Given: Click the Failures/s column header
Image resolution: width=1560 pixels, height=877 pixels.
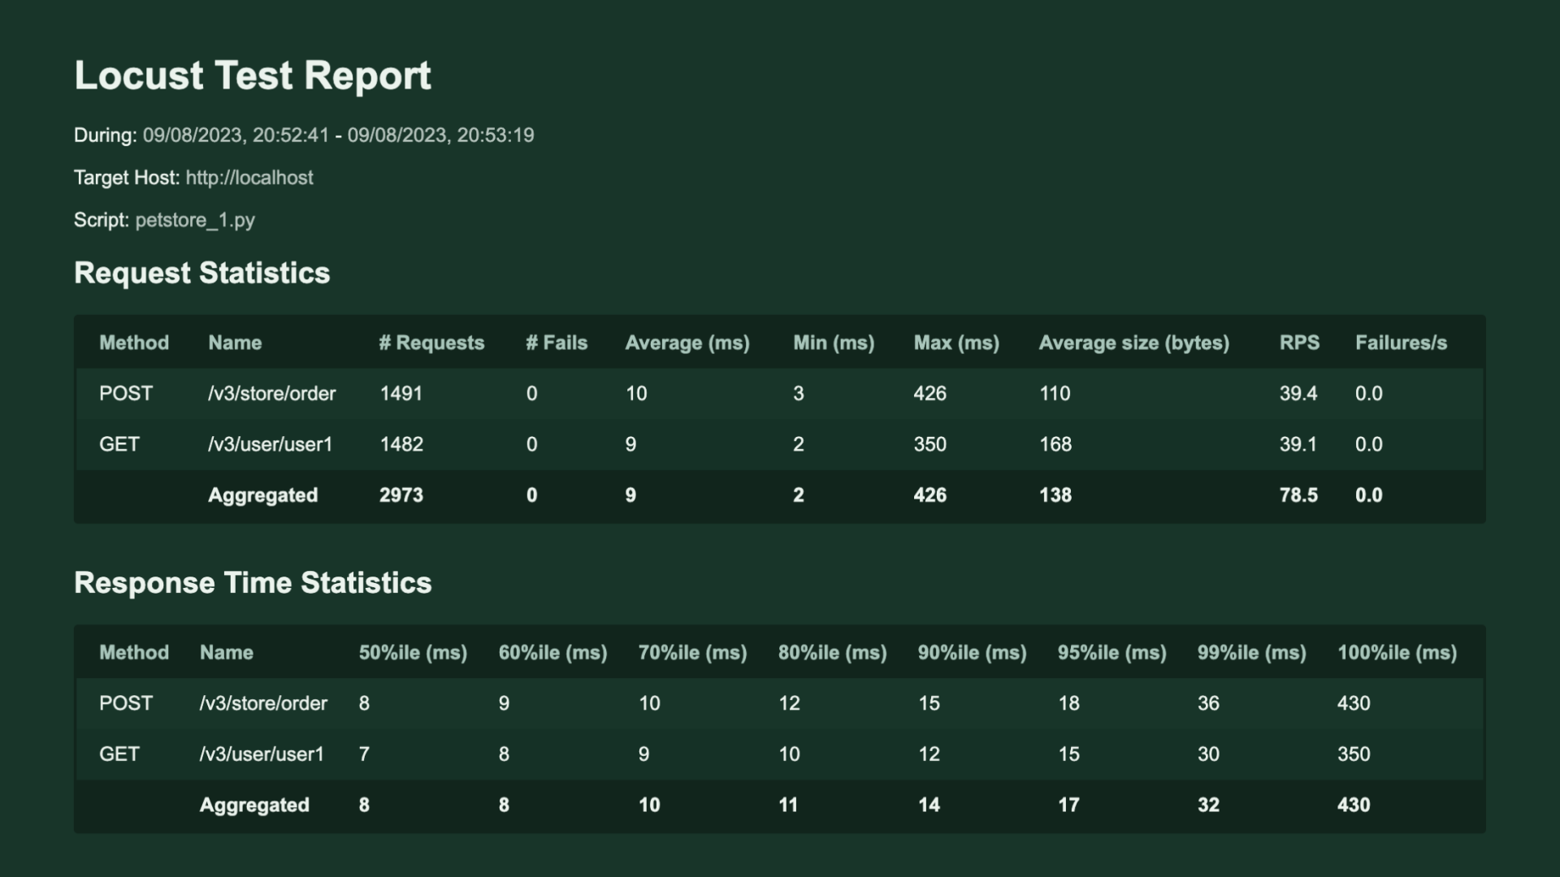Looking at the screenshot, I should coord(1401,343).
